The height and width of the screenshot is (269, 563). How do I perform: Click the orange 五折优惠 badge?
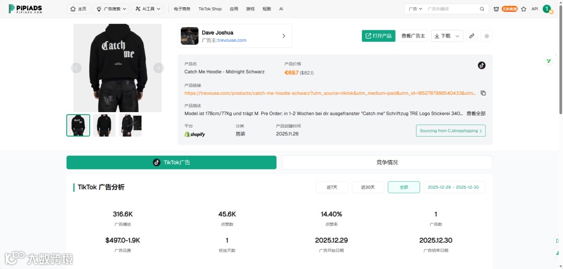pyautogui.click(x=509, y=9)
